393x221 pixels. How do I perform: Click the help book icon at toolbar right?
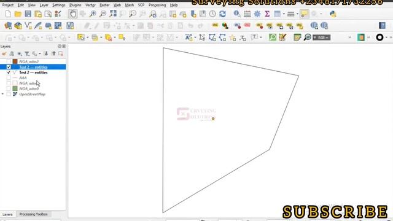pyautogui.click(x=382, y=26)
